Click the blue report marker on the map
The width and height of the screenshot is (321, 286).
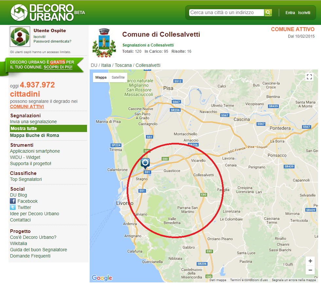click(145, 163)
